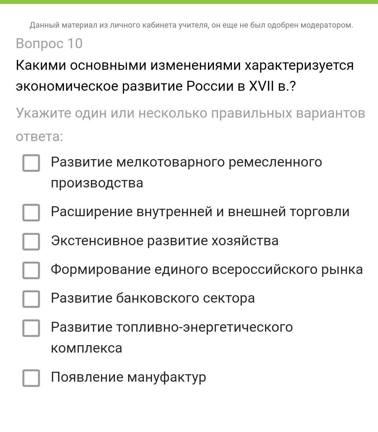The height and width of the screenshot is (432, 378).
Task: Click the word 'ответа:' below the instruction
Action: point(39,136)
